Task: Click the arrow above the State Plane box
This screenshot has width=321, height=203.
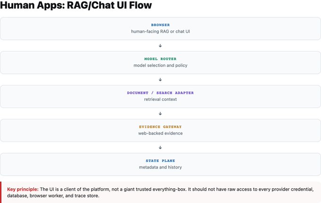Action: tap(160, 148)
